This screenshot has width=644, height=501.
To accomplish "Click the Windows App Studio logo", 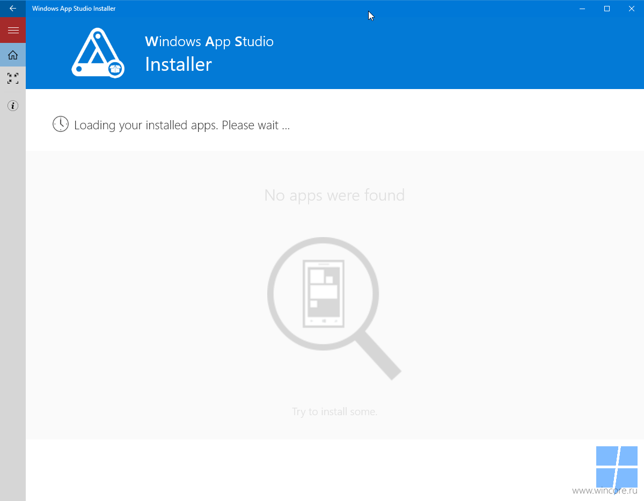I will coord(98,53).
